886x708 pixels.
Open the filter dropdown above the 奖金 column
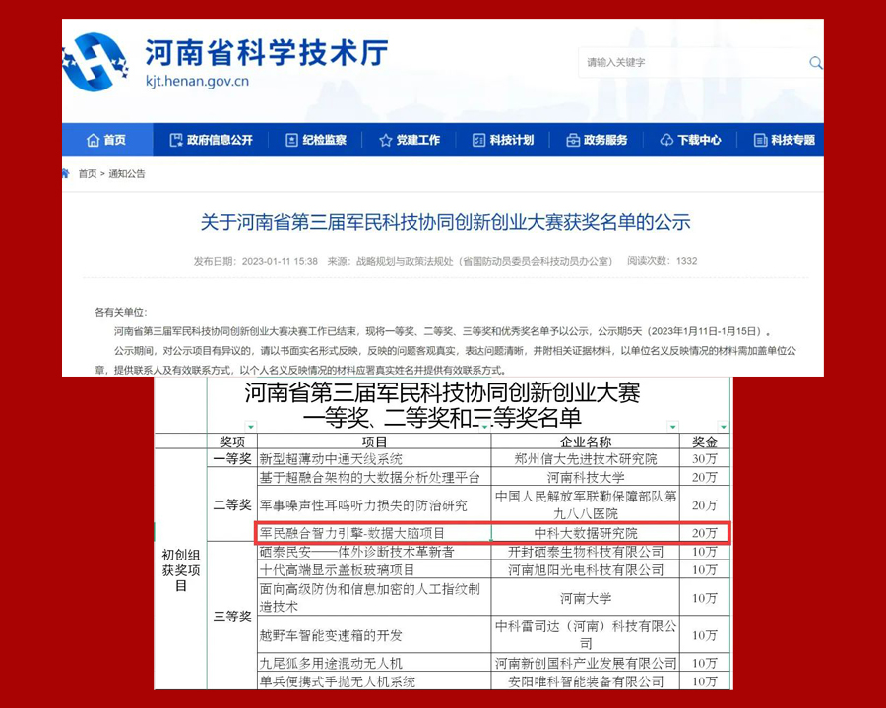click(x=724, y=426)
